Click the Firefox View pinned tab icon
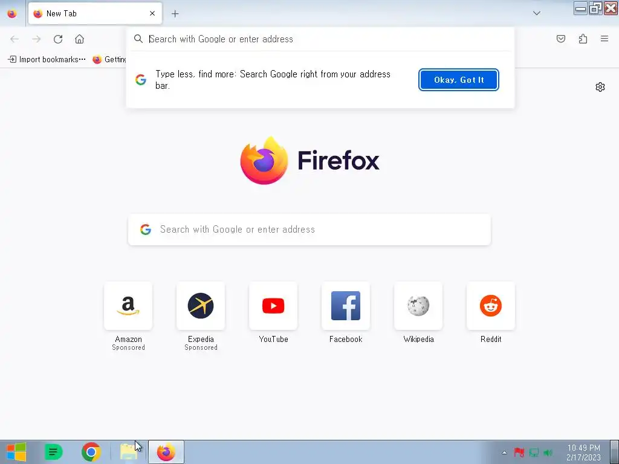The width and height of the screenshot is (619, 464). point(12,13)
